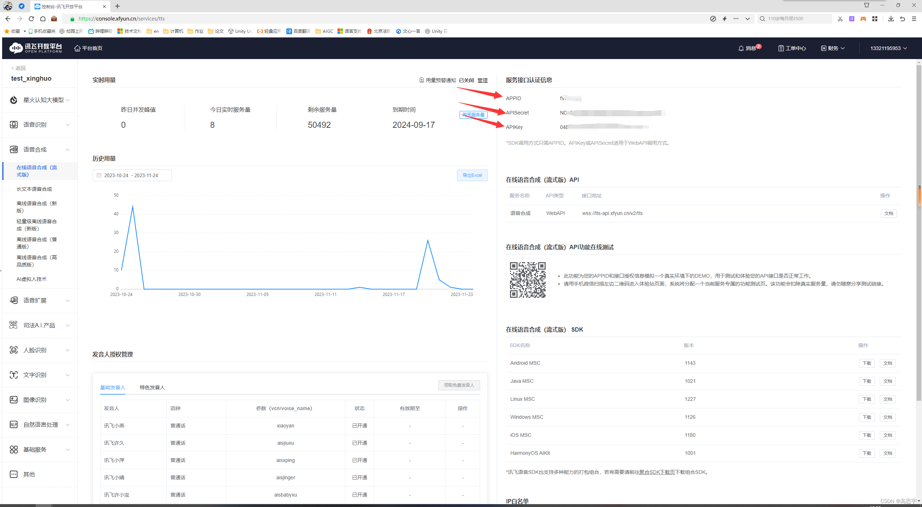Screen dimensions: 922x507
Task: Click the iFlytek Open Platform logo
Action: [36, 48]
